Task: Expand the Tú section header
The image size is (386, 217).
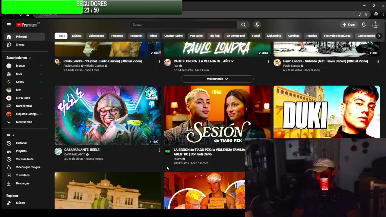Action: 10,135
